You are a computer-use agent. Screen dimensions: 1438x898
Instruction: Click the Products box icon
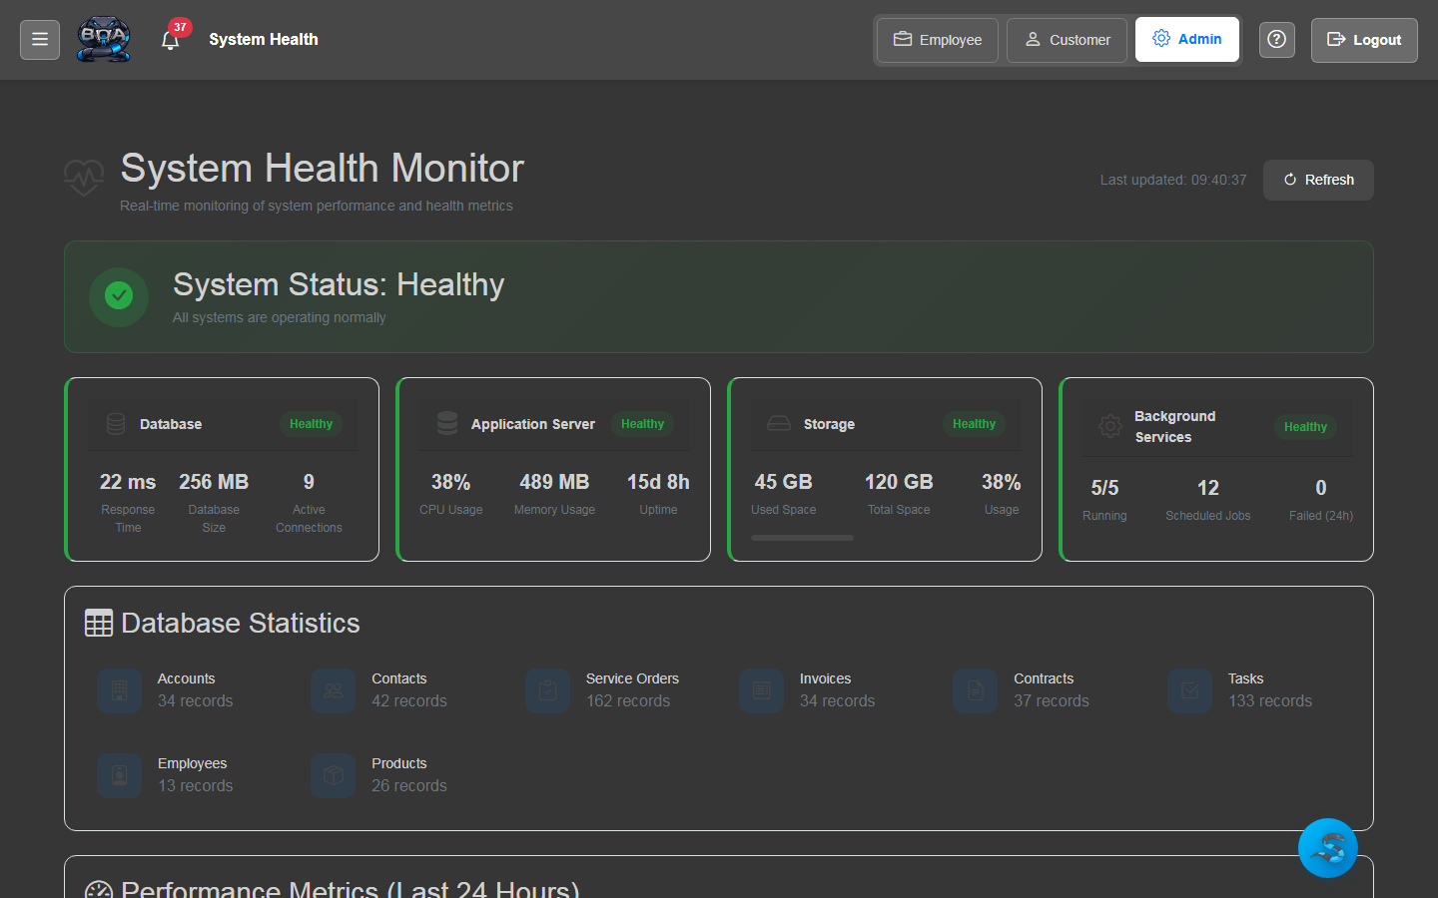point(333,775)
